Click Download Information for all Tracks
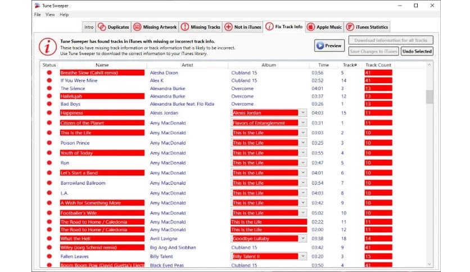Viewport: 470px width, 272px height. 391,40
